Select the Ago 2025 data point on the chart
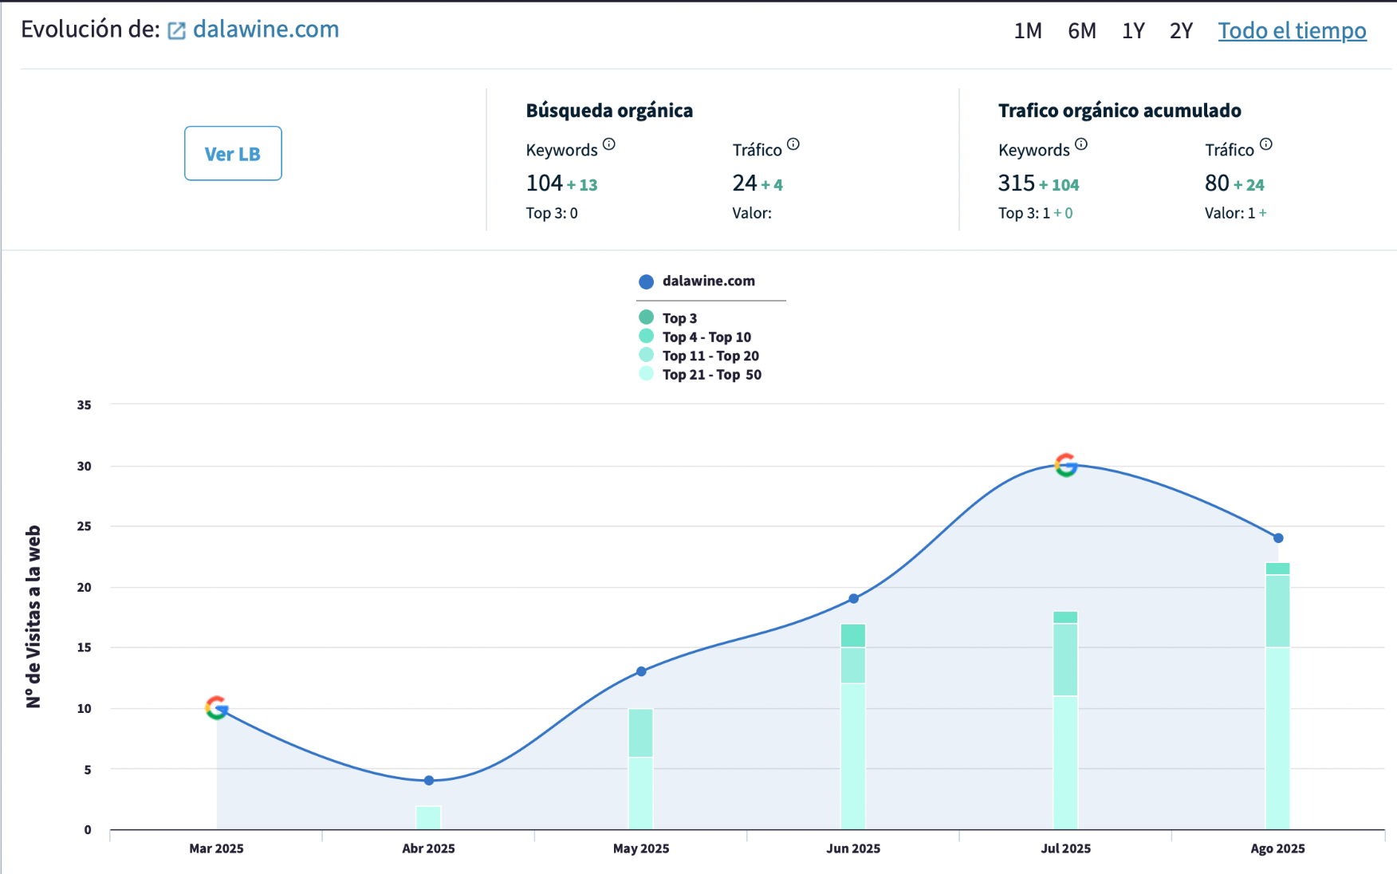The image size is (1397, 874). point(1278,537)
